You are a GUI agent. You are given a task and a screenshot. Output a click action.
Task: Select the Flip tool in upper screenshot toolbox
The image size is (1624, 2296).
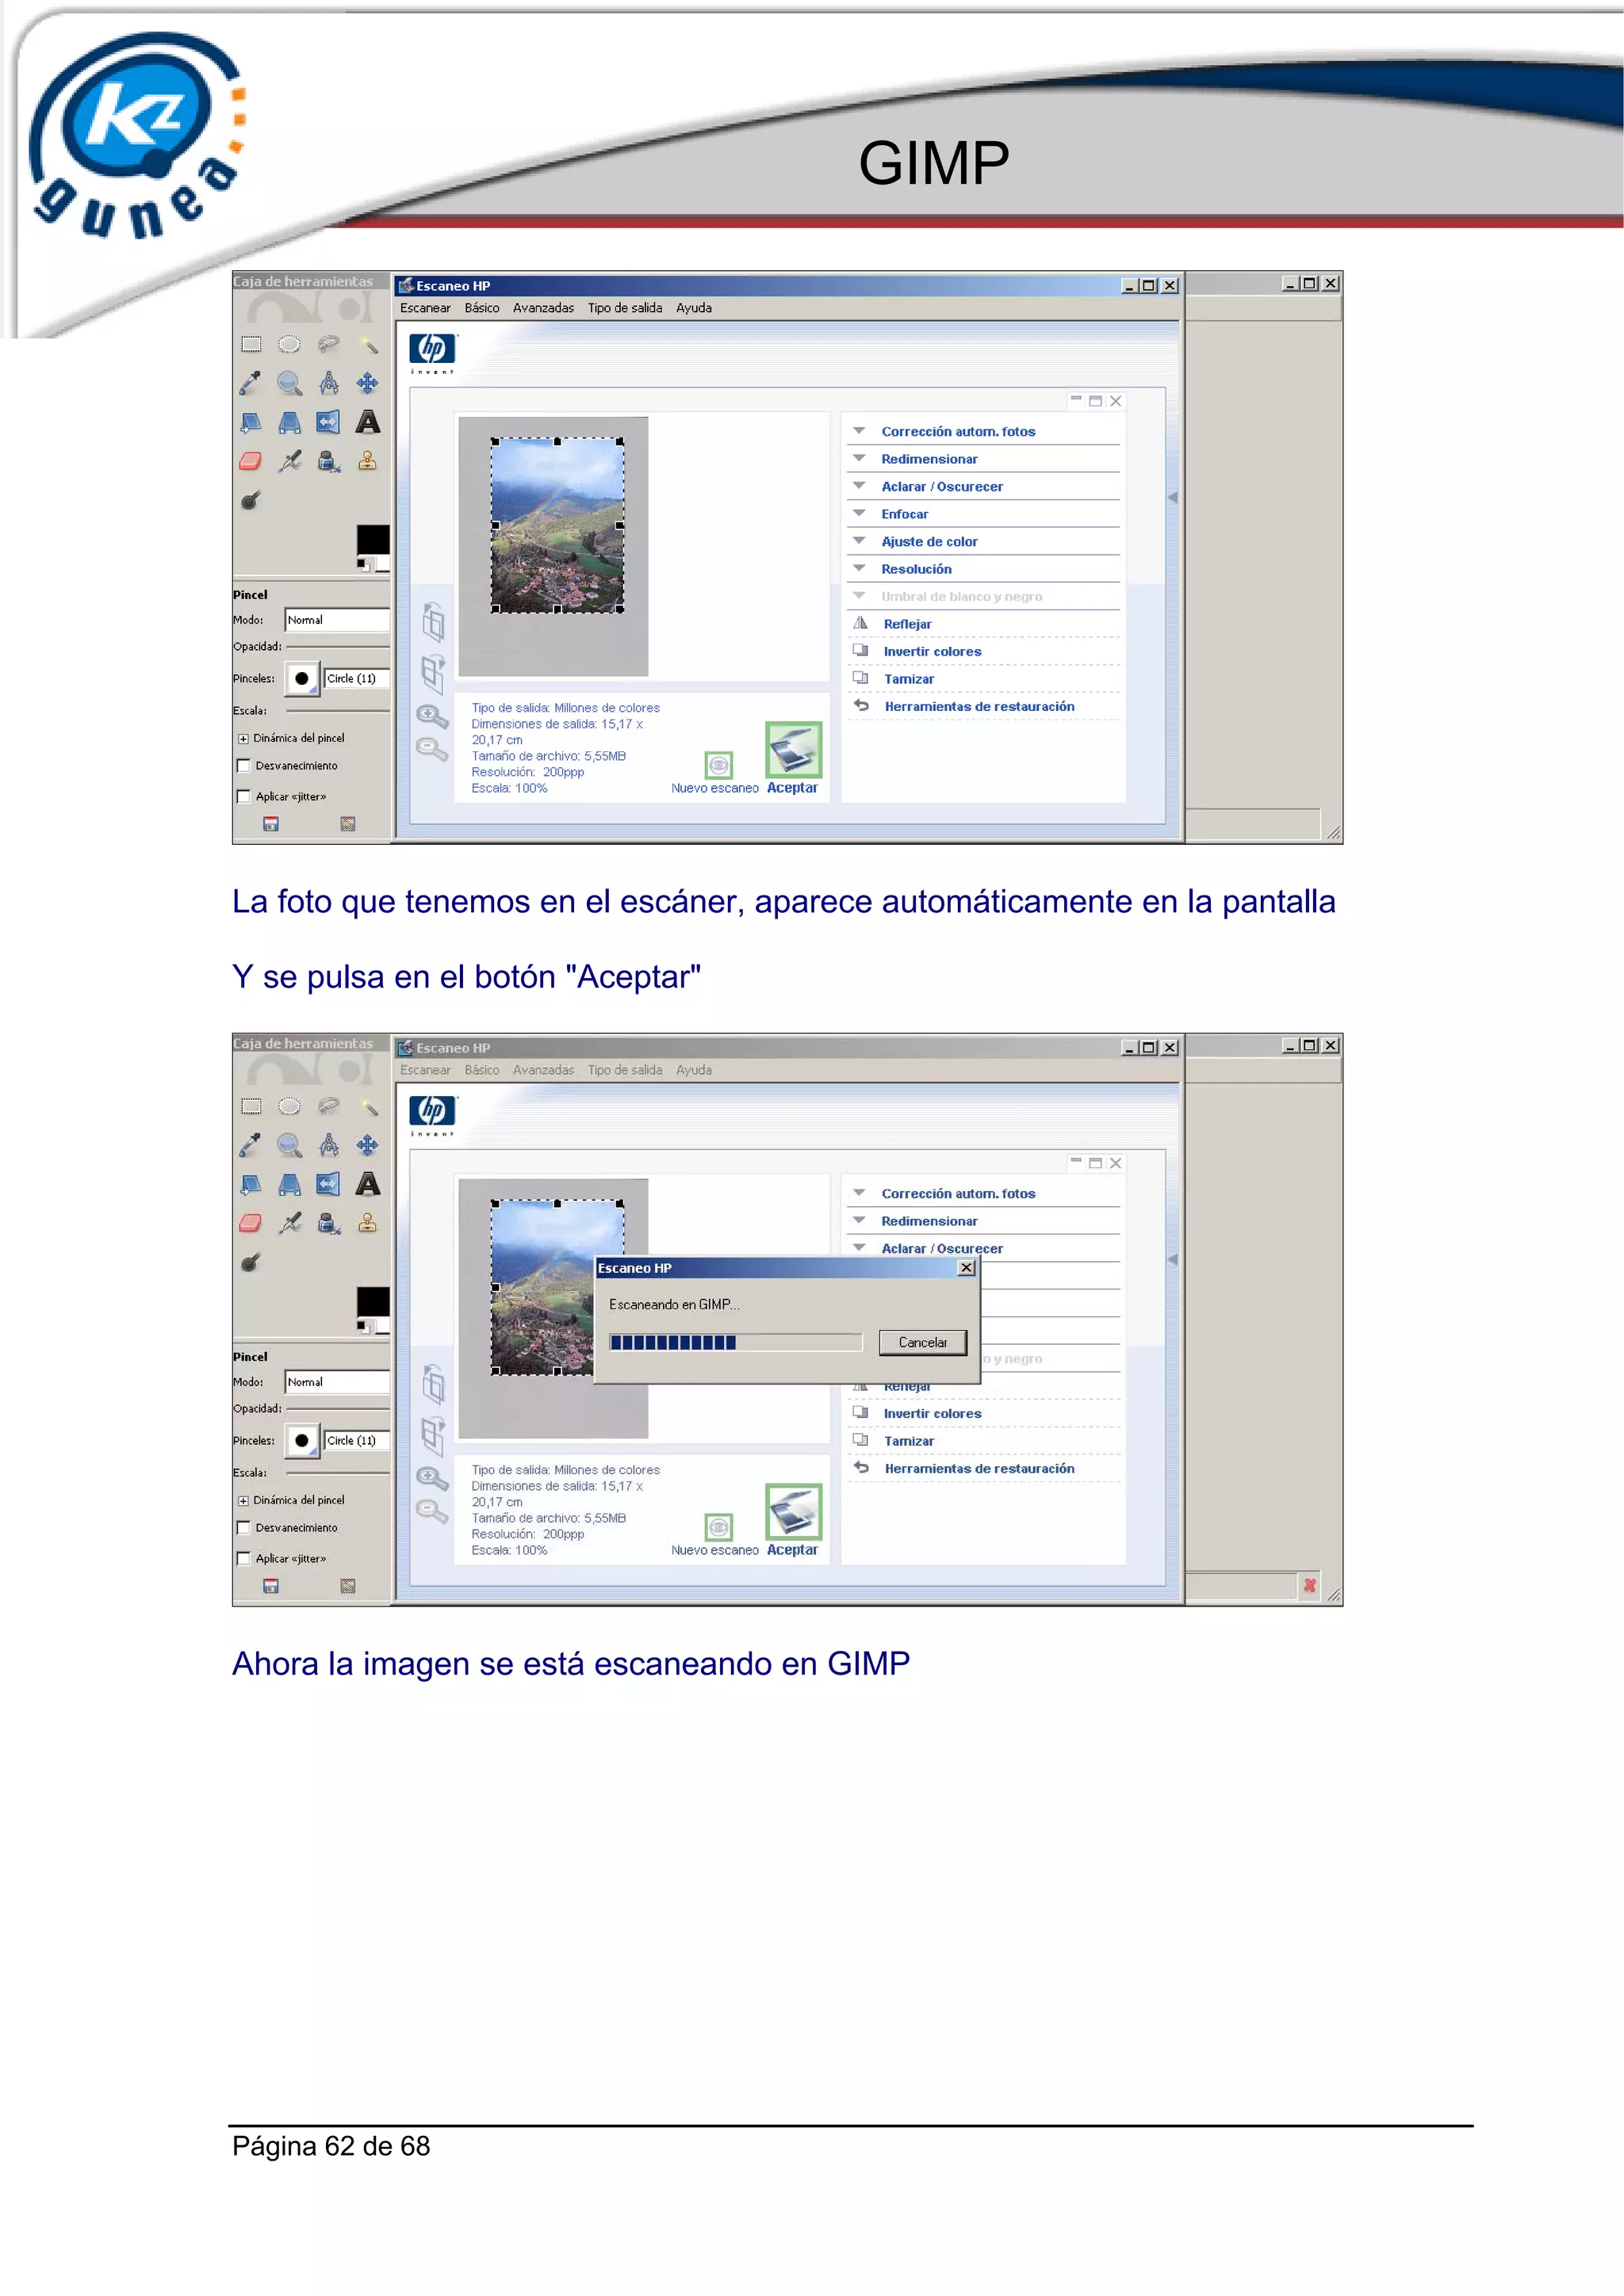click(328, 422)
